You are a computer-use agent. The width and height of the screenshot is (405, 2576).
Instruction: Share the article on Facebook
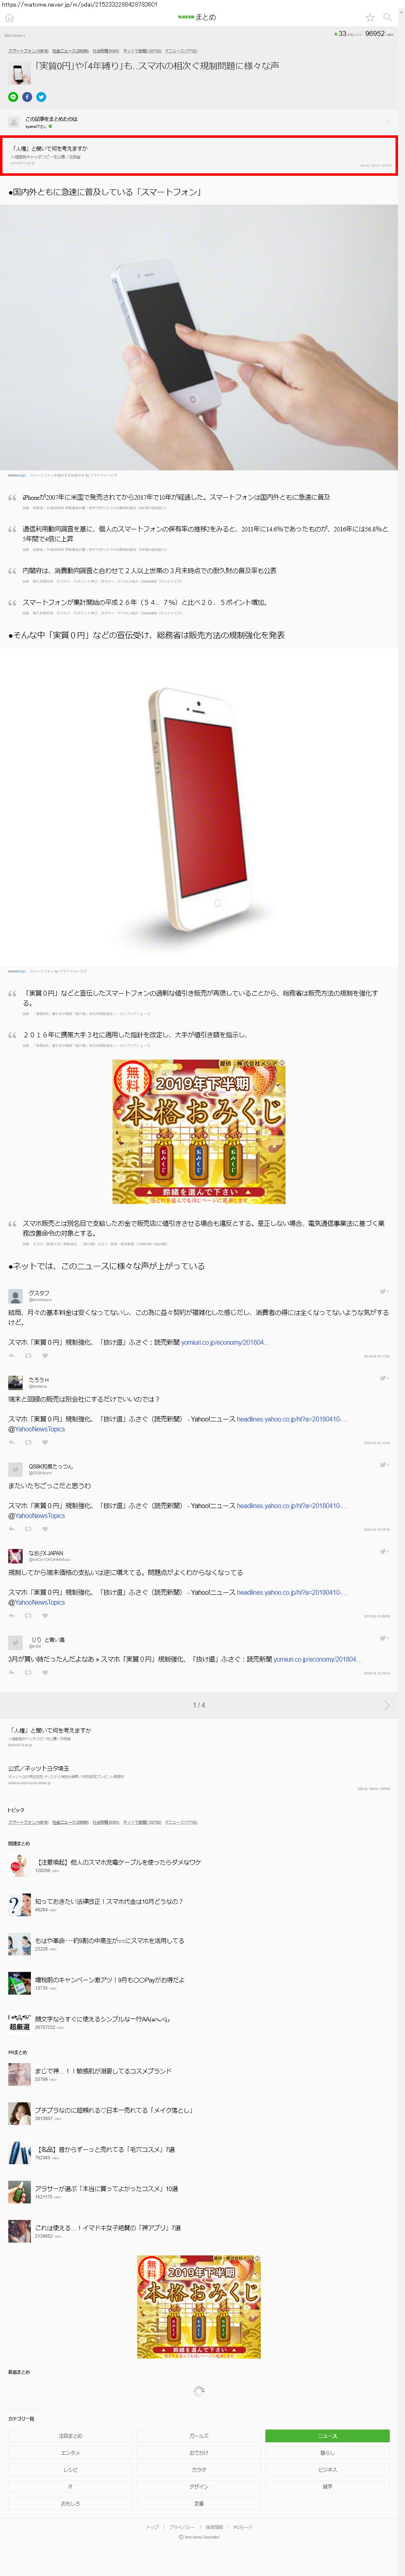point(27,97)
